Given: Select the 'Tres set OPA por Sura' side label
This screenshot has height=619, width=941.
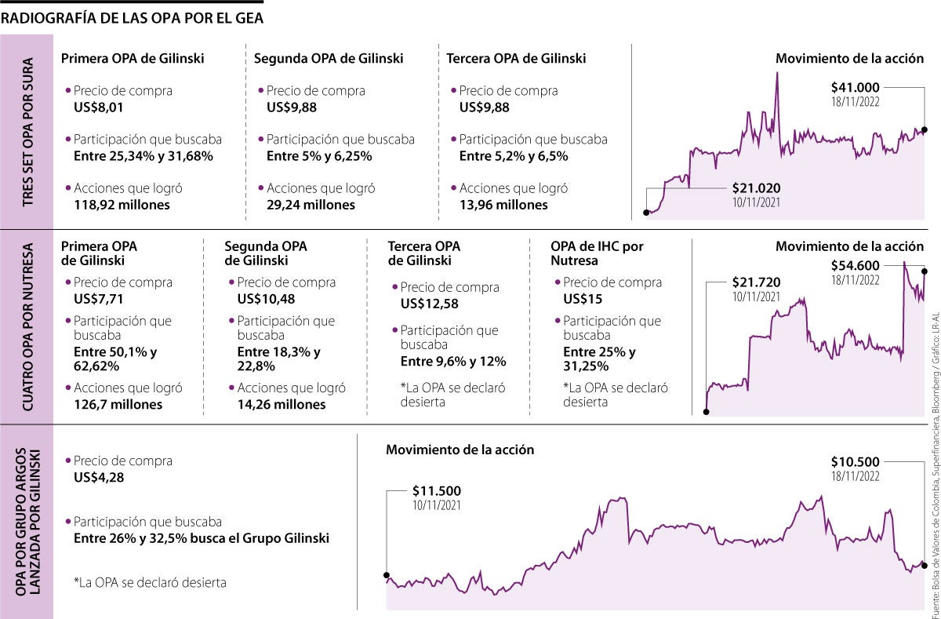Looking at the screenshot, I should [x=27, y=132].
